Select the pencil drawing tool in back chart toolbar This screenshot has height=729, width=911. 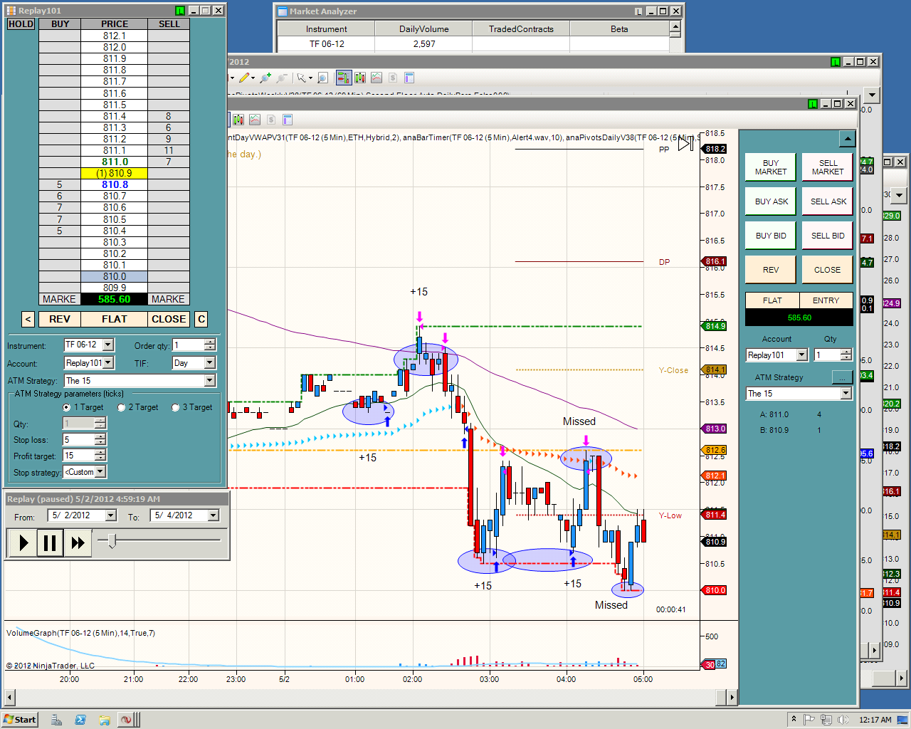245,78
